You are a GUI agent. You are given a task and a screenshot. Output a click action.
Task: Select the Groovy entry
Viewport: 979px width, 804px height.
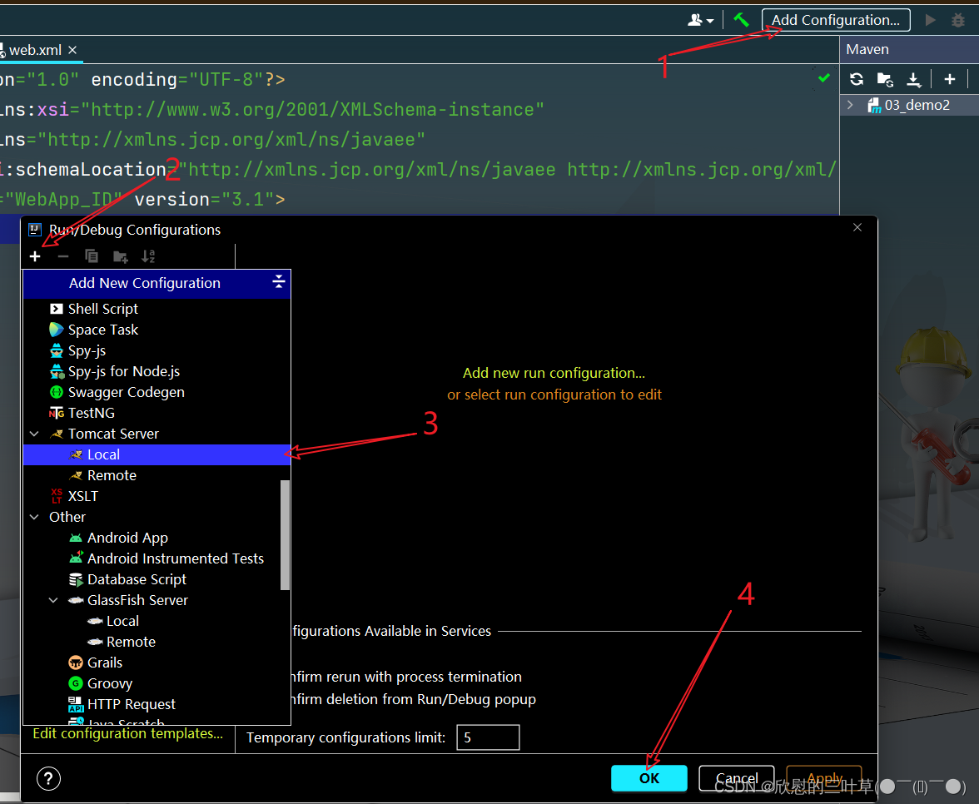109,683
